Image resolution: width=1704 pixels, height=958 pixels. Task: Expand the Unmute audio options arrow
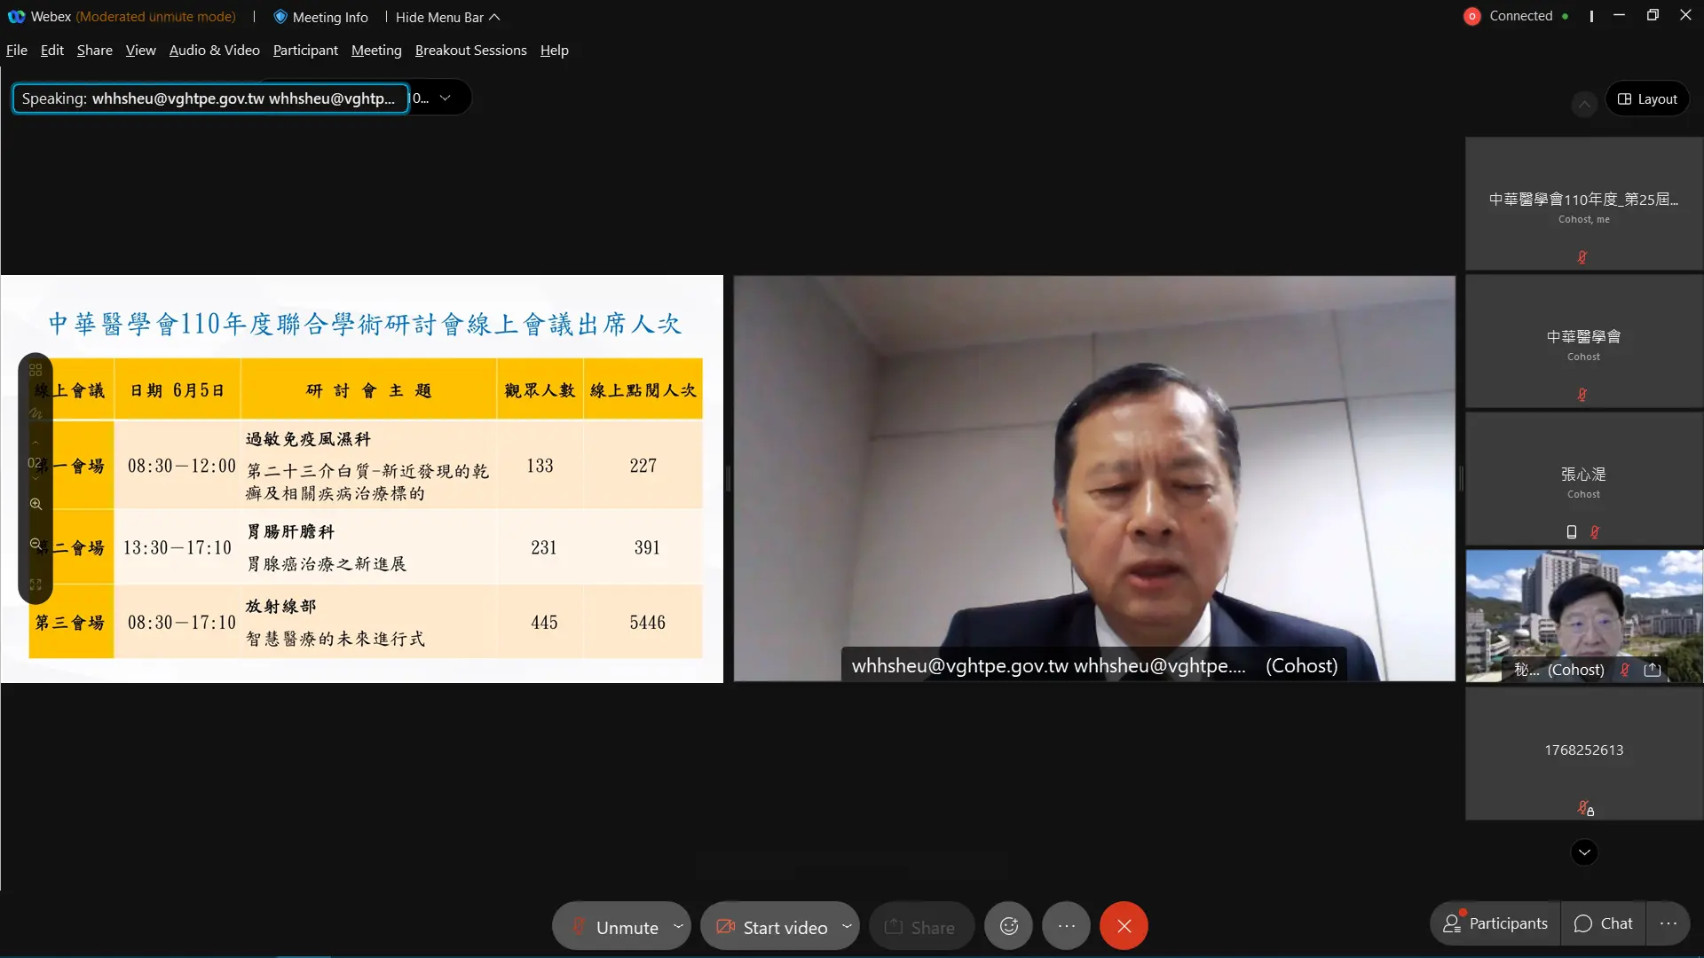[679, 926]
